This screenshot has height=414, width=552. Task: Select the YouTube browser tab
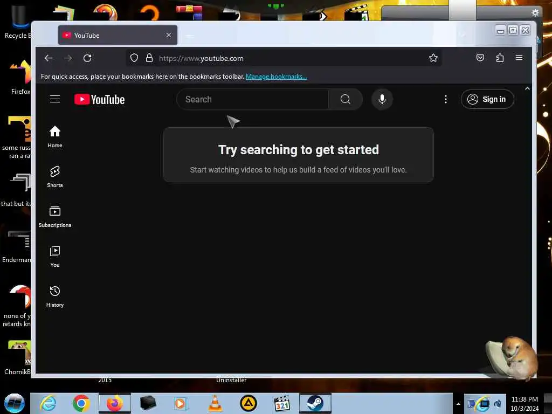pyautogui.click(x=118, y=35)
